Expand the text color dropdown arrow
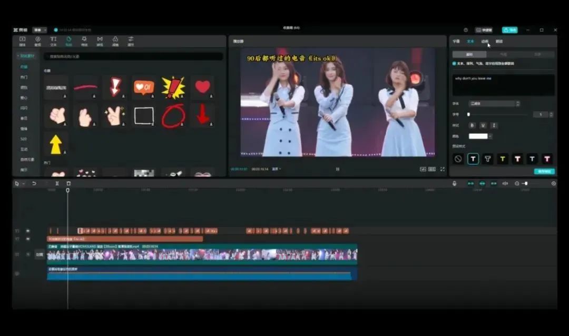 point(490,136)
